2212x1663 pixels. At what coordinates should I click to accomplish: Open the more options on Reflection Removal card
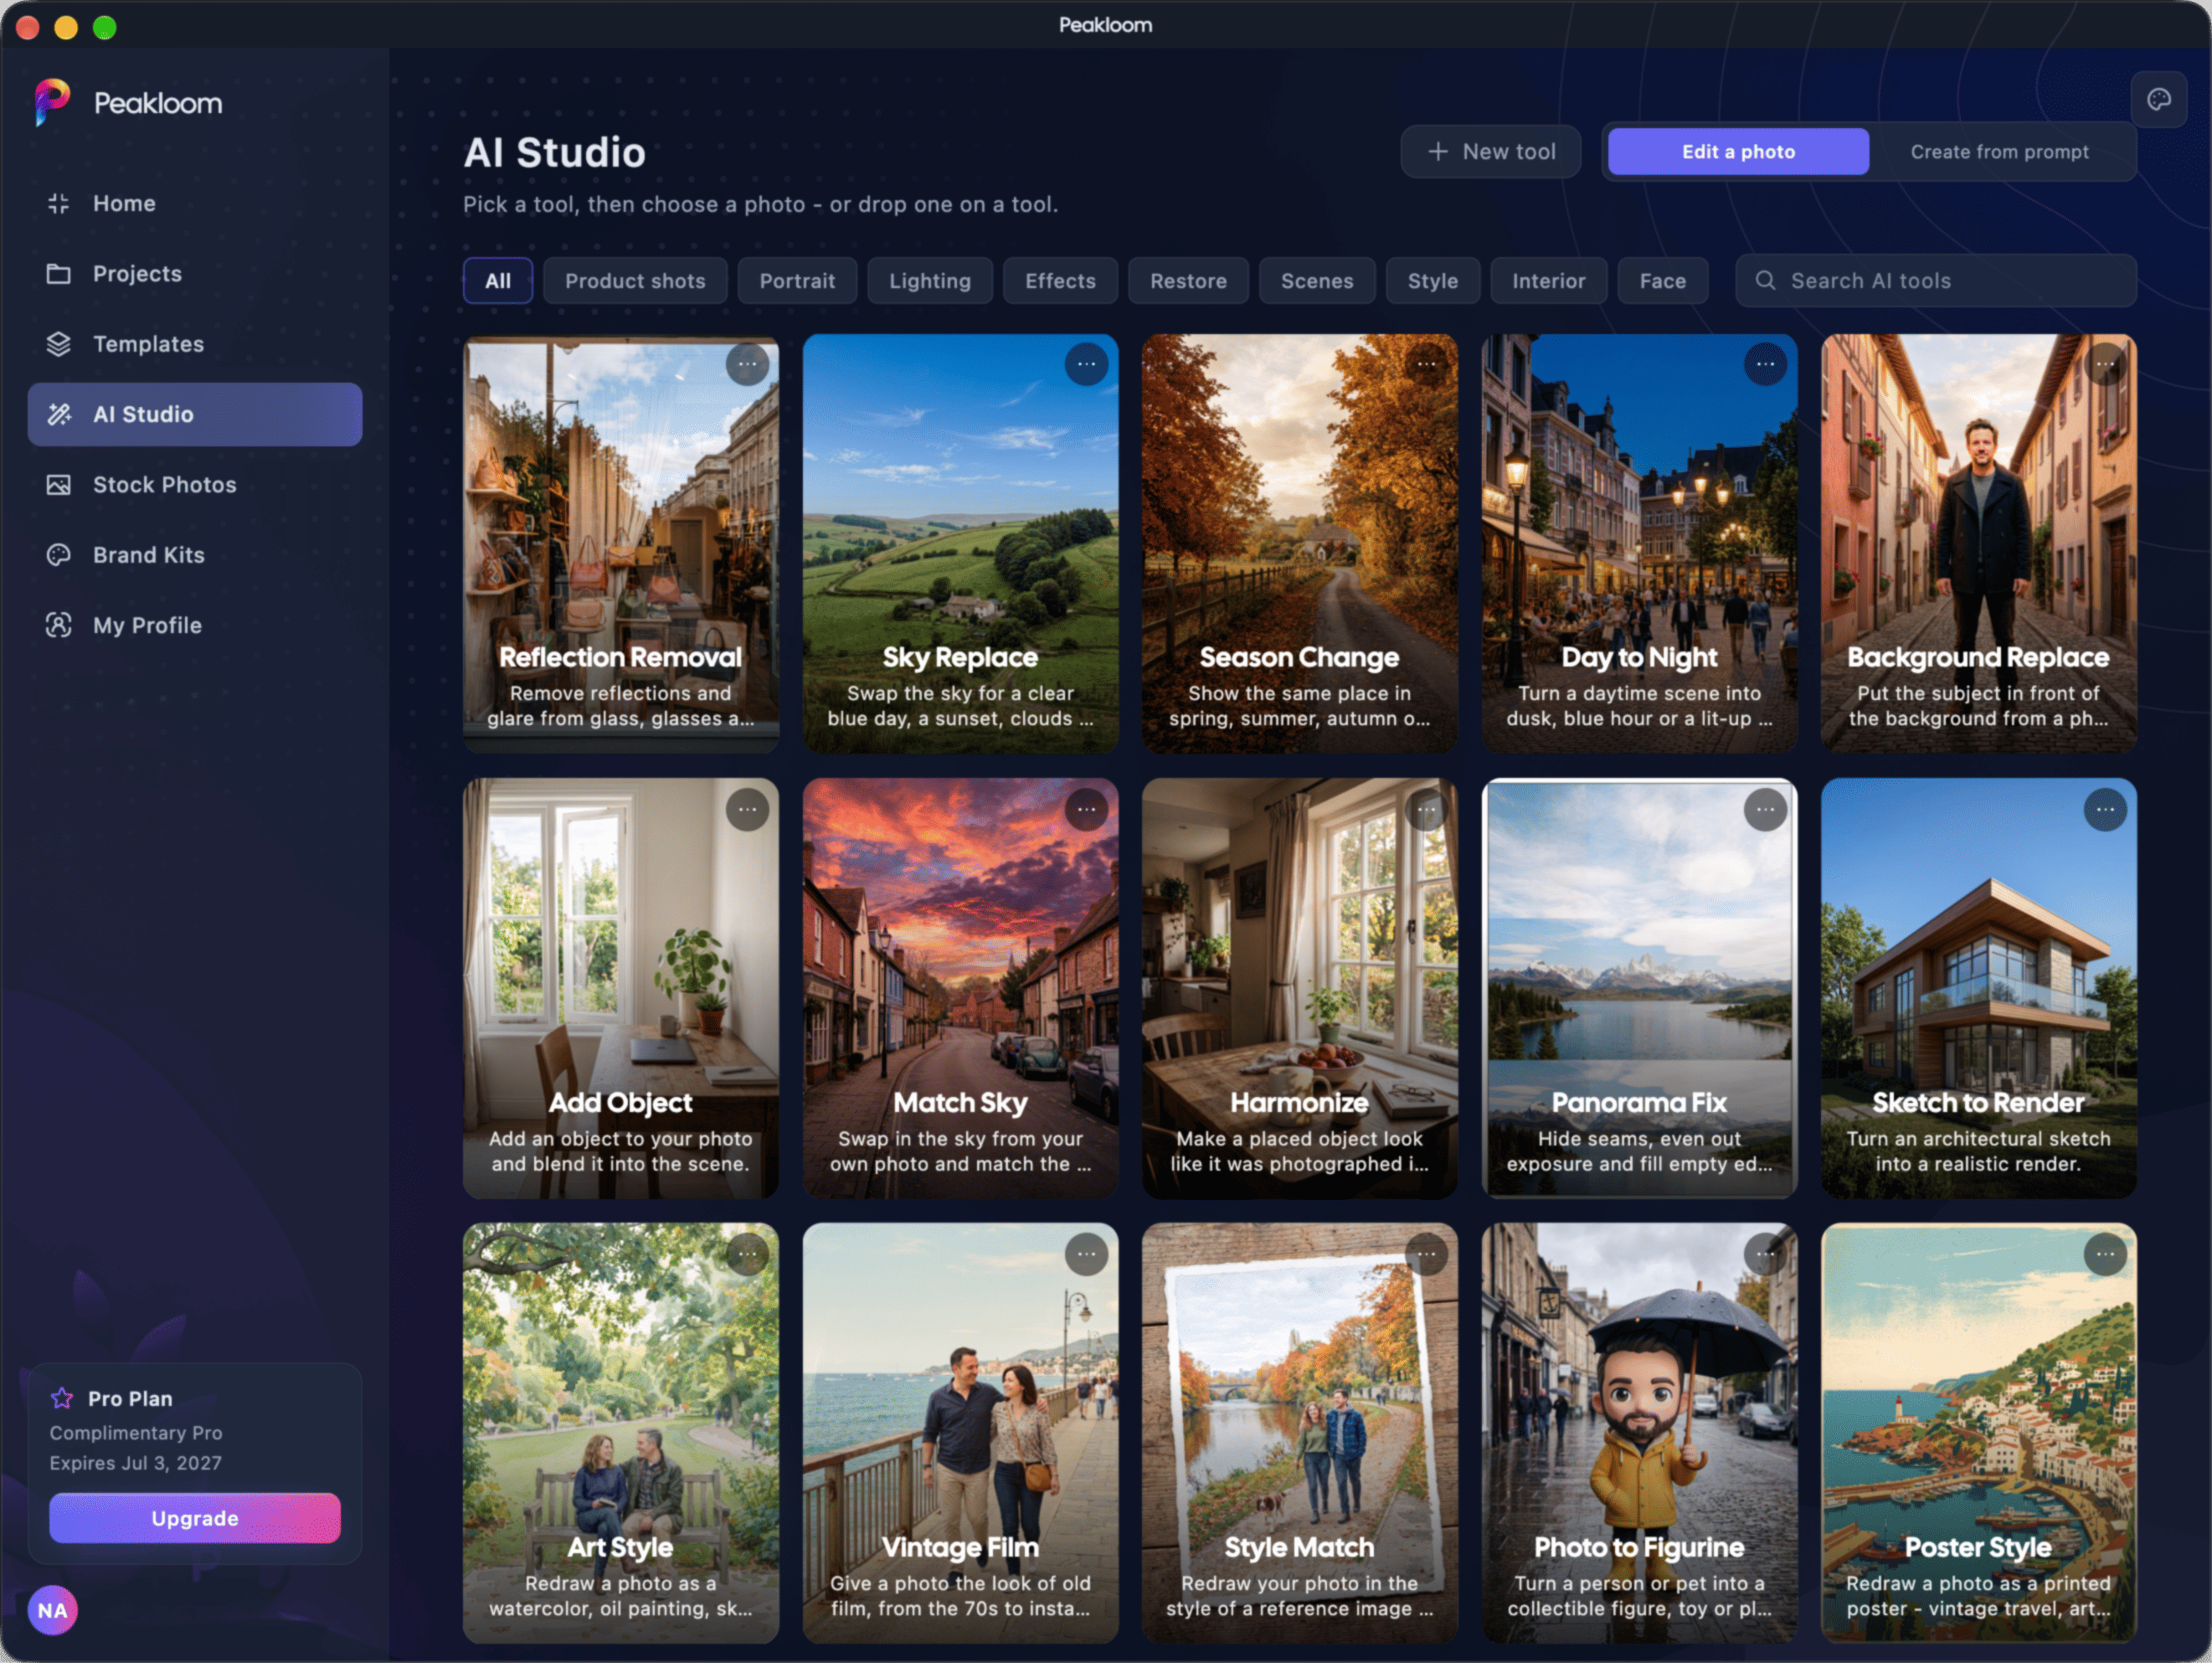pos(747,364)
